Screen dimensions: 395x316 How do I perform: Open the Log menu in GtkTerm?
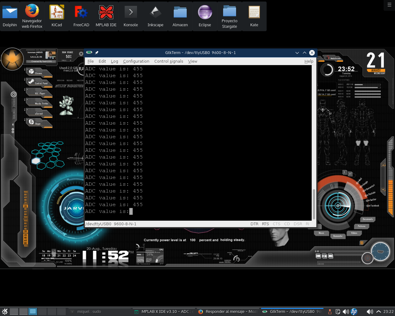pyautogui.click(x=114, y=61)
